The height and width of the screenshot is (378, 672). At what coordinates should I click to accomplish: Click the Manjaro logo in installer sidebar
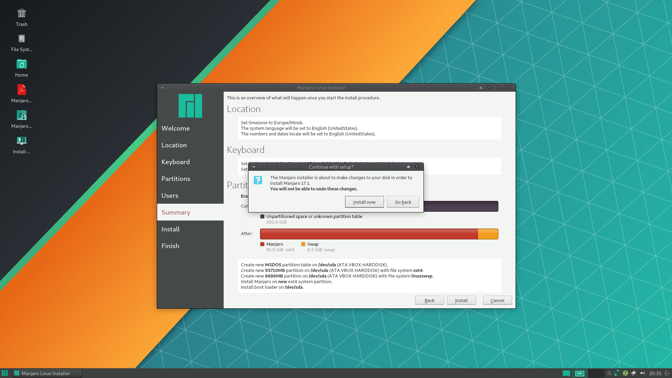pos(190,106)
